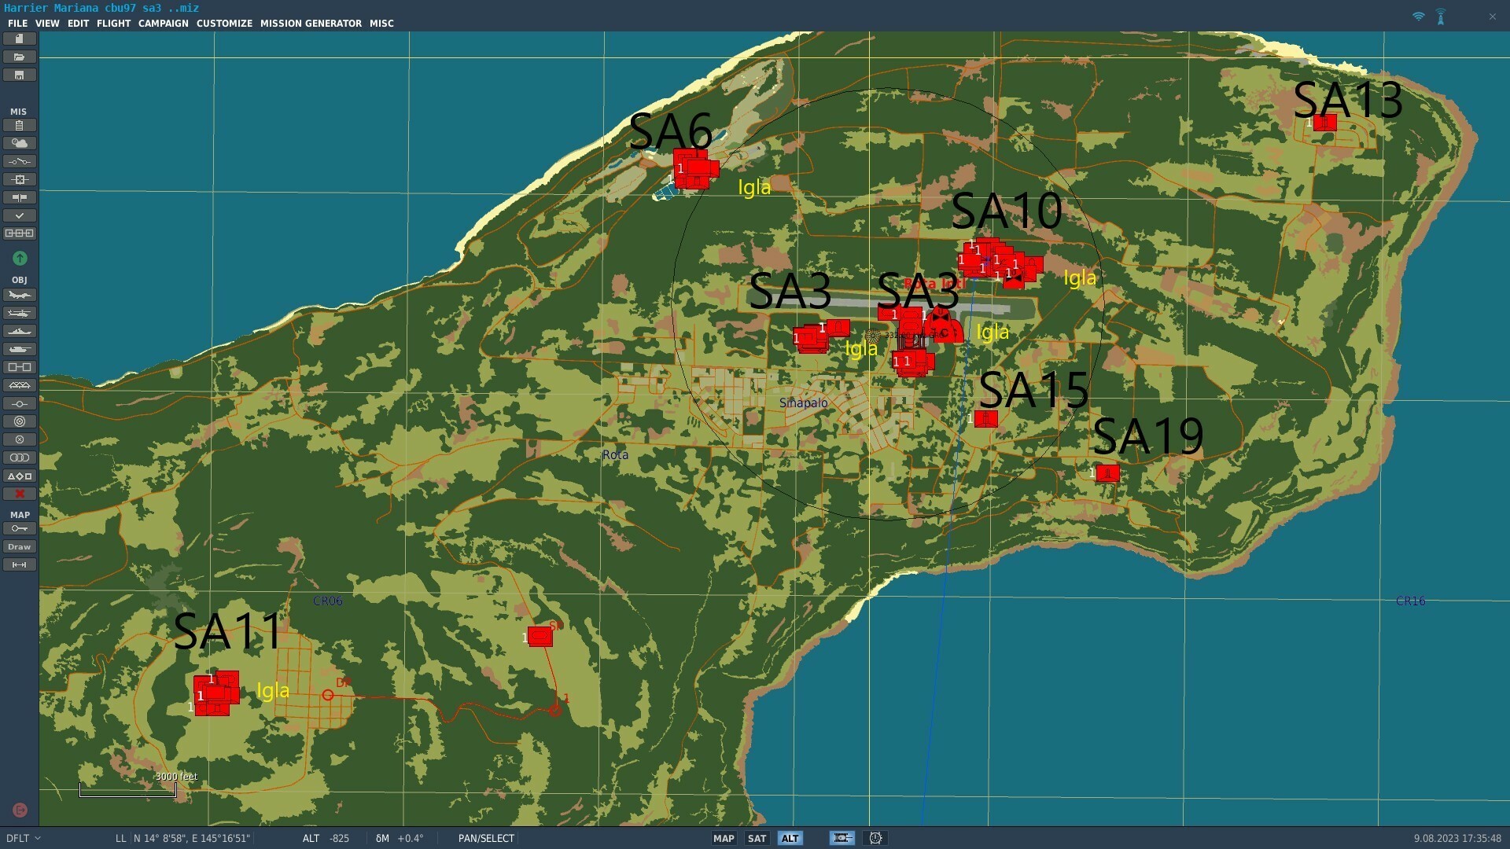Click the red X delete object icon

click(x=19, y=494)
